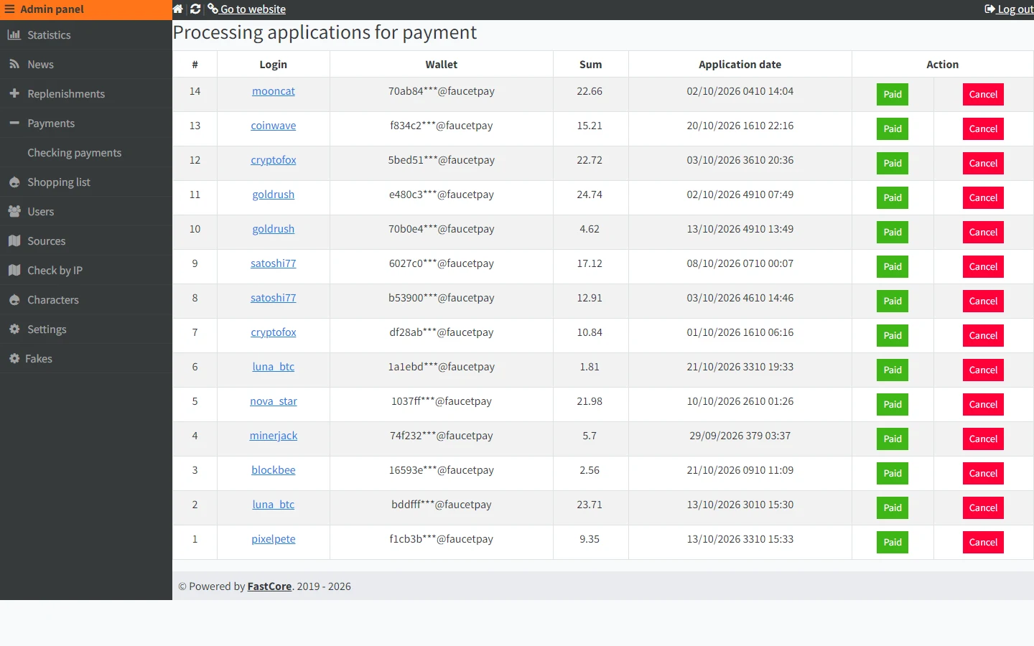Click the refresh icon in top bar

tap(195, 9)
